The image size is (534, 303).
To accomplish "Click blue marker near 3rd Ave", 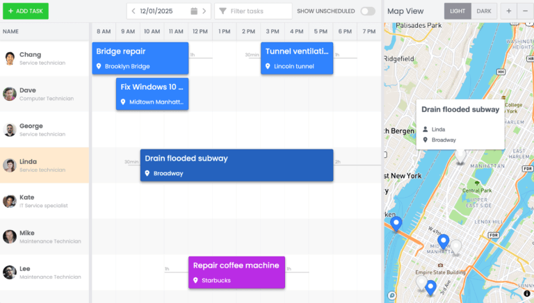I will click(x=430, y=287).
